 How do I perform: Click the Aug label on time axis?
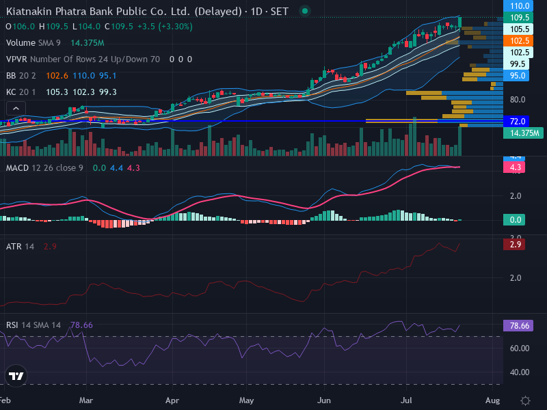pyautogui.click(x=492, y=400)
